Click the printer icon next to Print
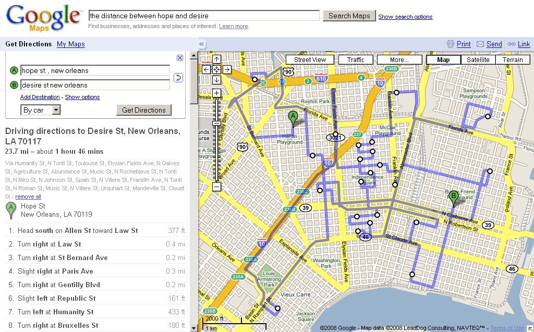 (x=450, y=44)
